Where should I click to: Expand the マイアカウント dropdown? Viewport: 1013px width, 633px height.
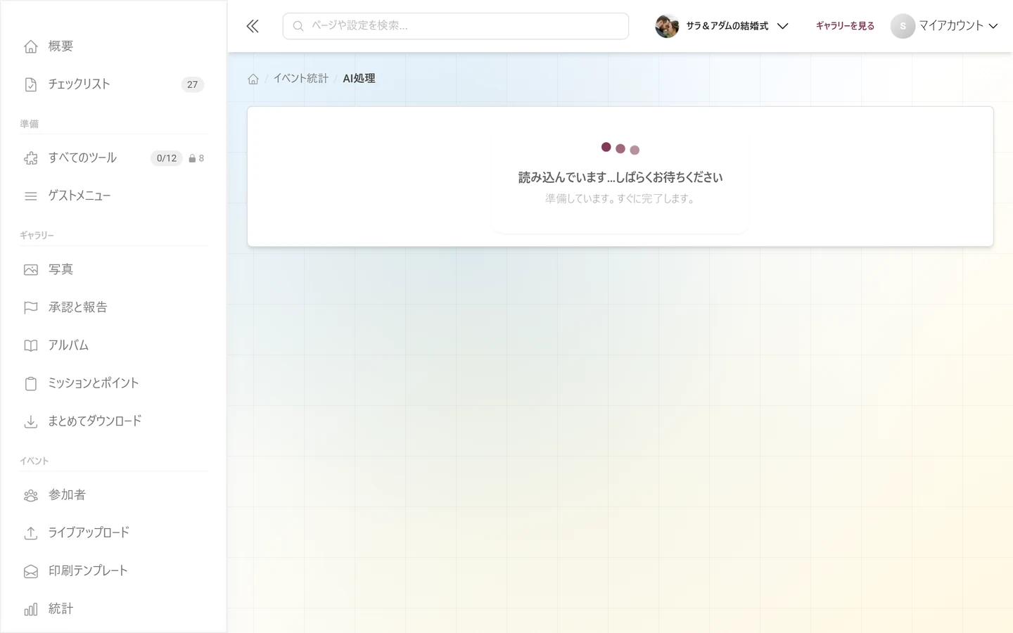(945, 26)
